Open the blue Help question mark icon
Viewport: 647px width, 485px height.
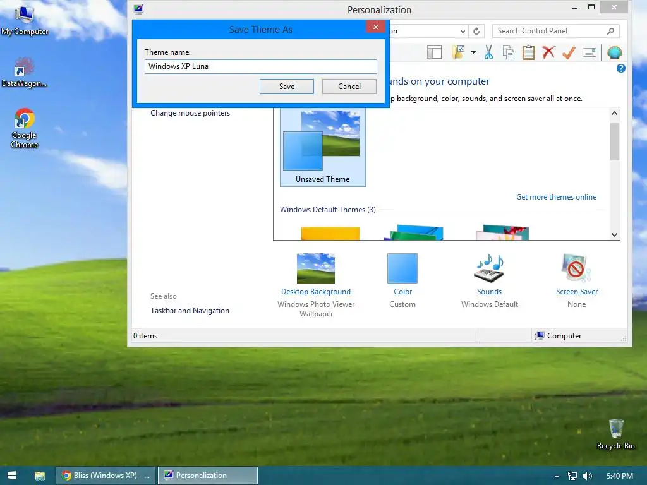pos(620,68)
